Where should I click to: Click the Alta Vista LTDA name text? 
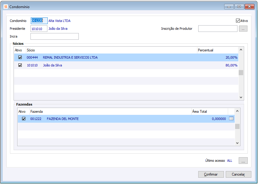[x=59, y=21]
